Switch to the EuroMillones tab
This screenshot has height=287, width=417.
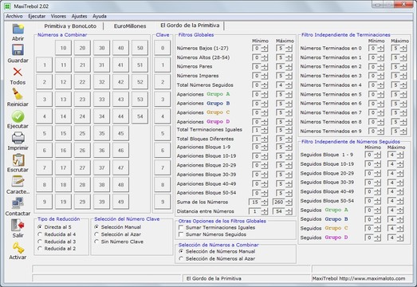pos(130,26)
